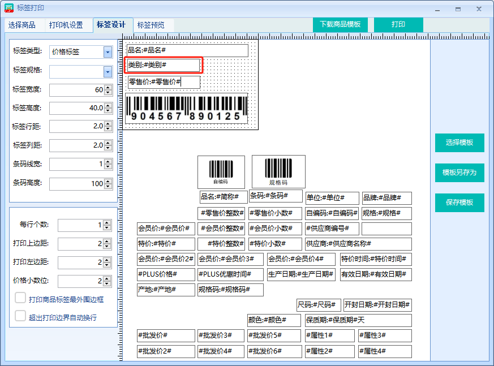Select the 类别:#类别# field on label
The height and width of the screenshot is (366, 494).
point(163,65)
